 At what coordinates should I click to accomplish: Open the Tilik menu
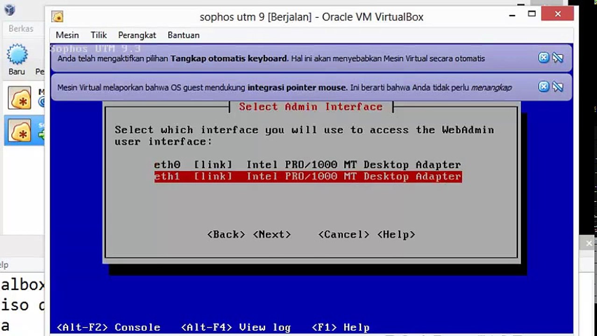click(99, 35)
